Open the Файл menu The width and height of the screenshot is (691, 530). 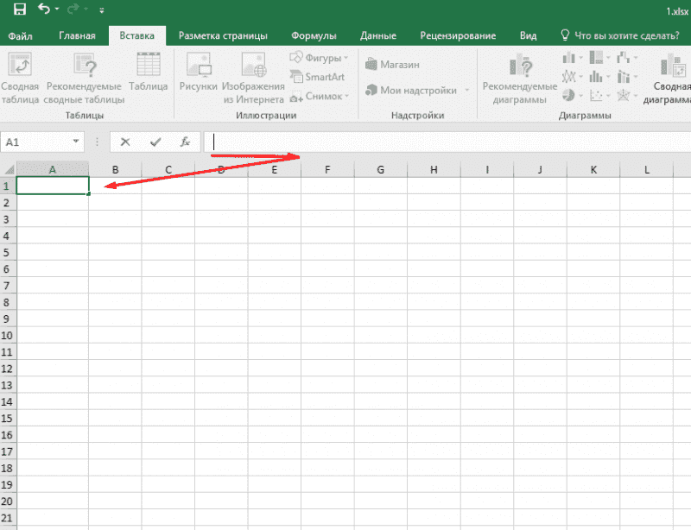click(21, 35)
